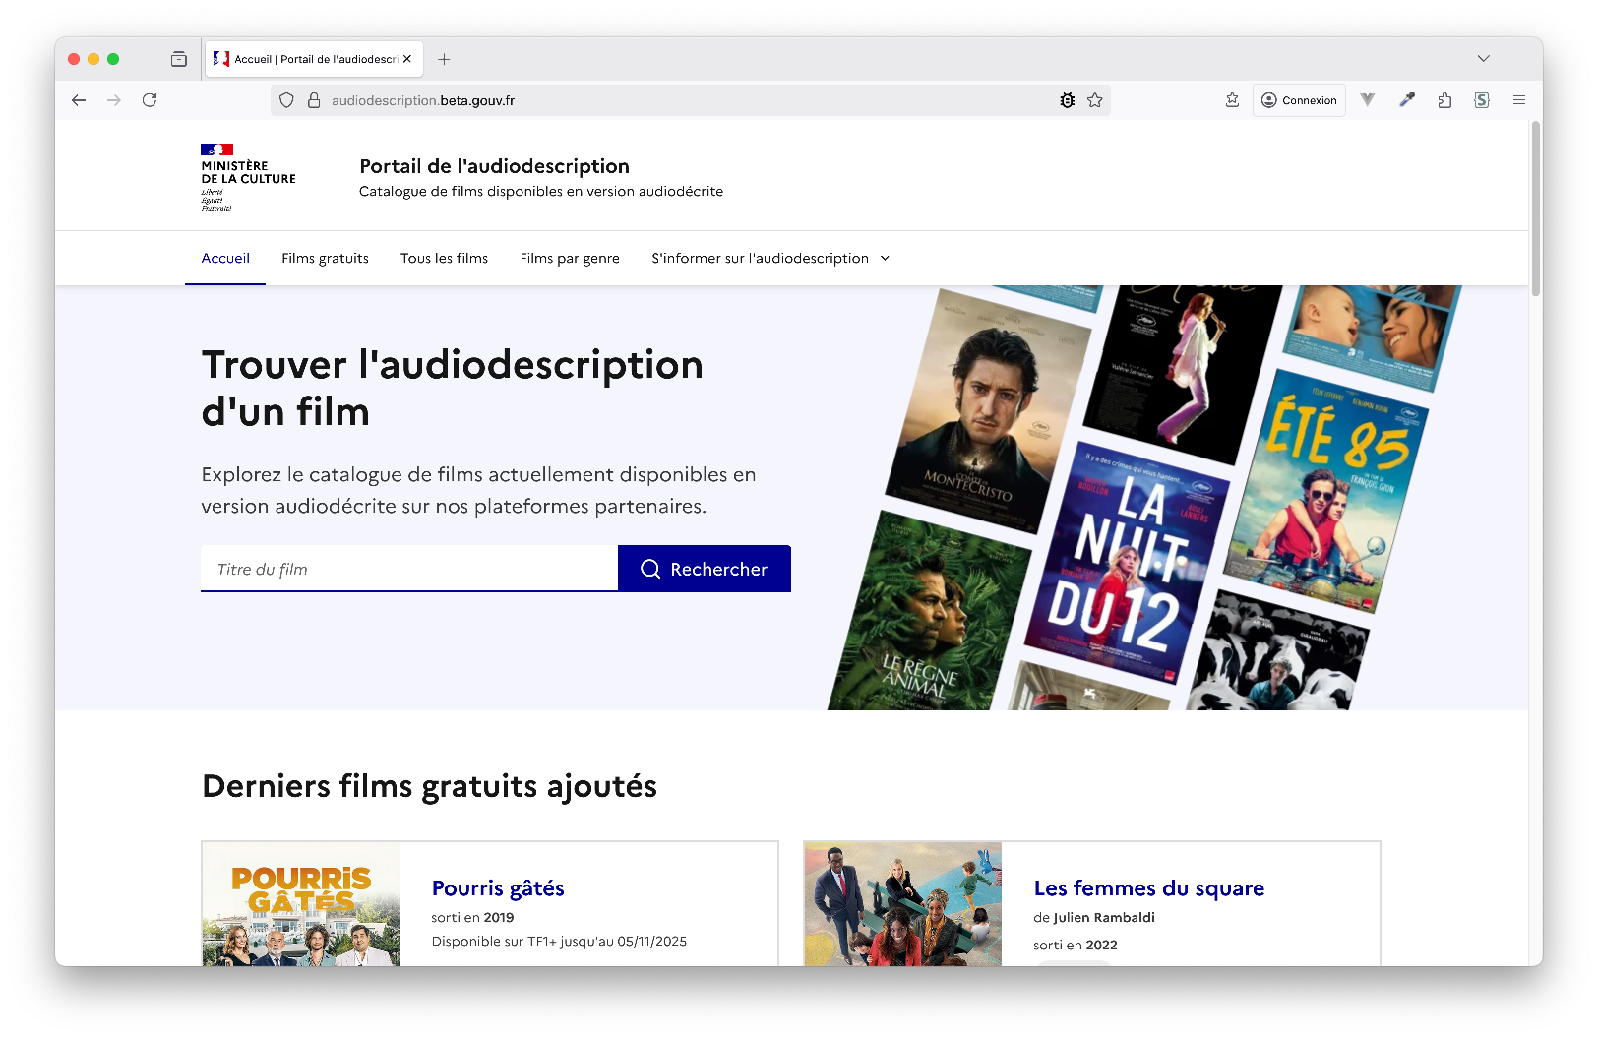Viewport: 1598px width, 1039px height.
Task: Open the eyedropper extension icon
Action: [x=1407, y=100]
